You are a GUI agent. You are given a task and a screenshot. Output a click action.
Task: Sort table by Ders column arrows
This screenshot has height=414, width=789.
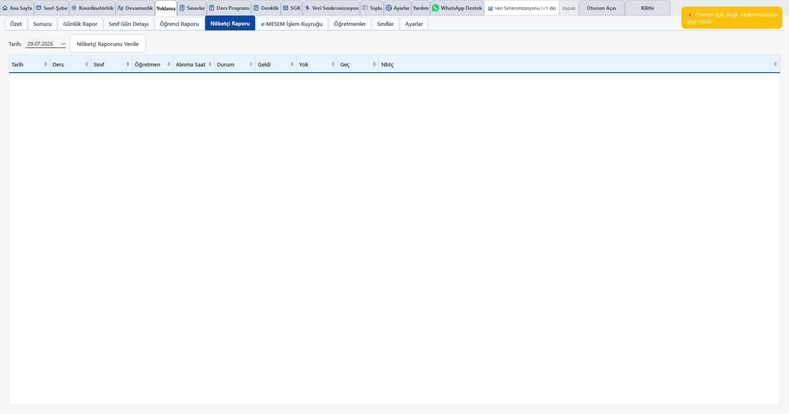click(87, 64)
